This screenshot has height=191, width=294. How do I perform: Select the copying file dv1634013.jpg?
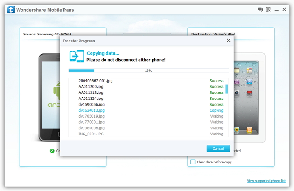coord(91,110)
